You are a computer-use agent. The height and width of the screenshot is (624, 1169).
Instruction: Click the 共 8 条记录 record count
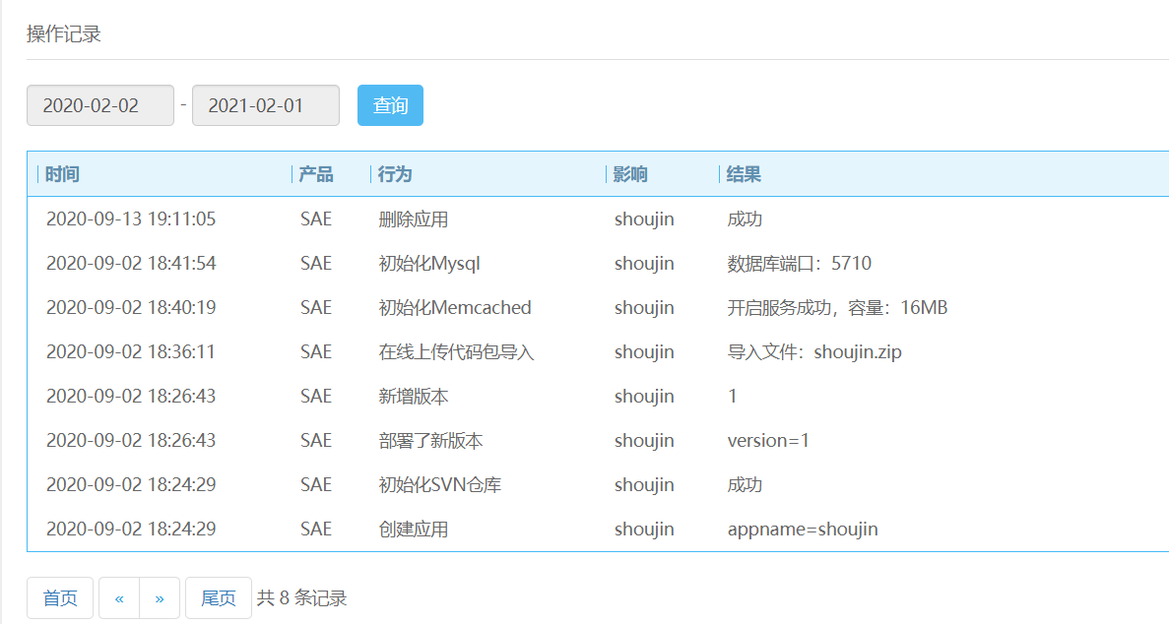point(302,597)
